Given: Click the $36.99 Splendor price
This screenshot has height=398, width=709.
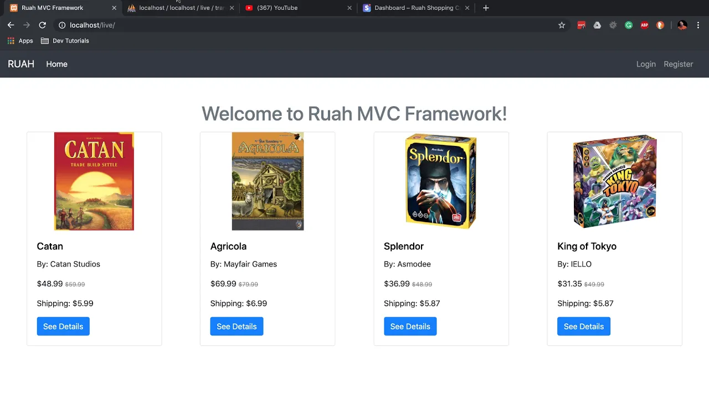Looking at the screenshot, I should [397, 284].
